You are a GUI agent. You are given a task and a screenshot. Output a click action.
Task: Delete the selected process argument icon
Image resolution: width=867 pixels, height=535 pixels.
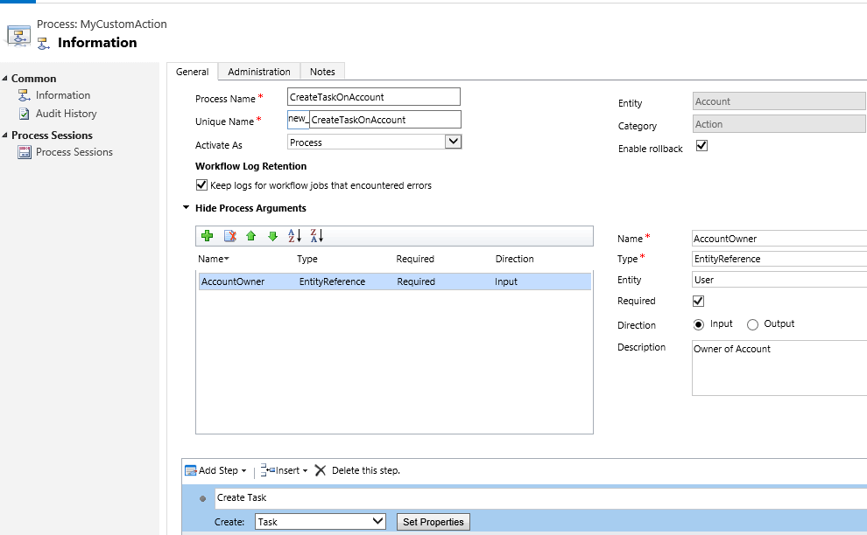click(x=230, y=236)
